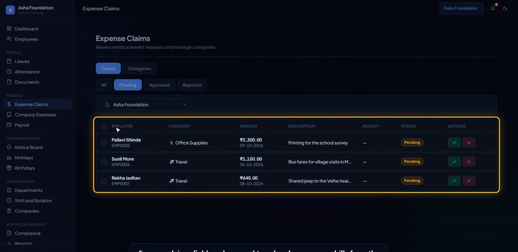Approve Sunil More's claim
Image resolution: width=518 pixels, height=252 pixels.
(454, 162)
